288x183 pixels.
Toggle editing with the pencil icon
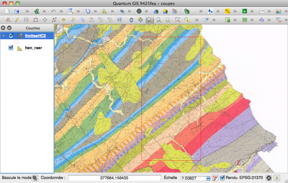[17, 20]
